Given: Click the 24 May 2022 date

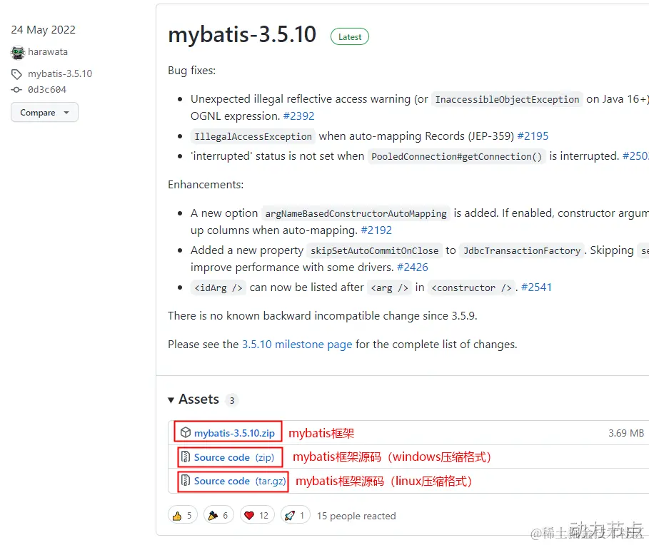Looking at the screenshot, I should (x=44, y=30).
